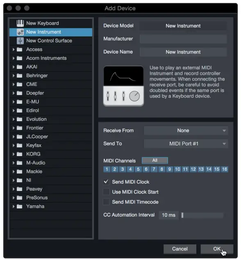Click the synthesizer instrument device image
The width and height of the screenshot is (241, 260).
point(123,86)
